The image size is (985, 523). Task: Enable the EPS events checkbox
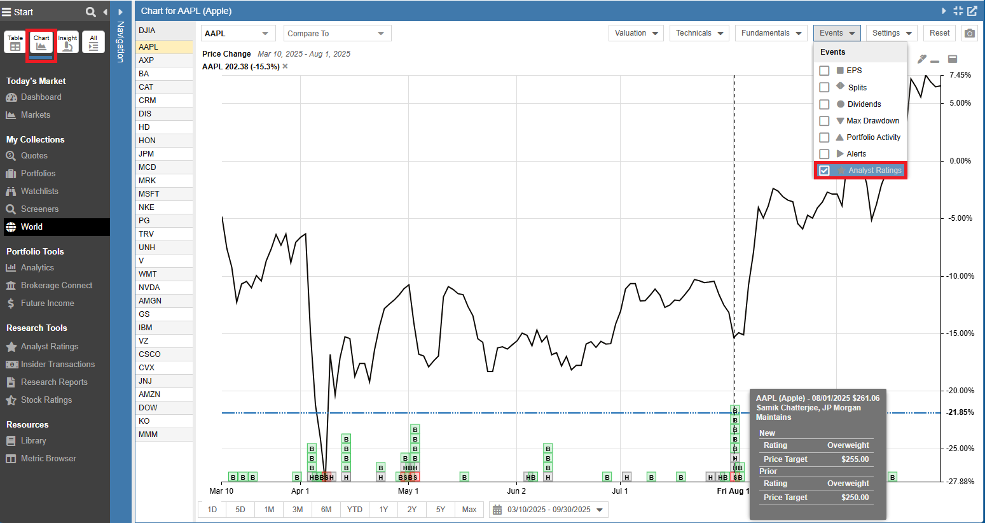pyautogui.click(x=824, y=71)
